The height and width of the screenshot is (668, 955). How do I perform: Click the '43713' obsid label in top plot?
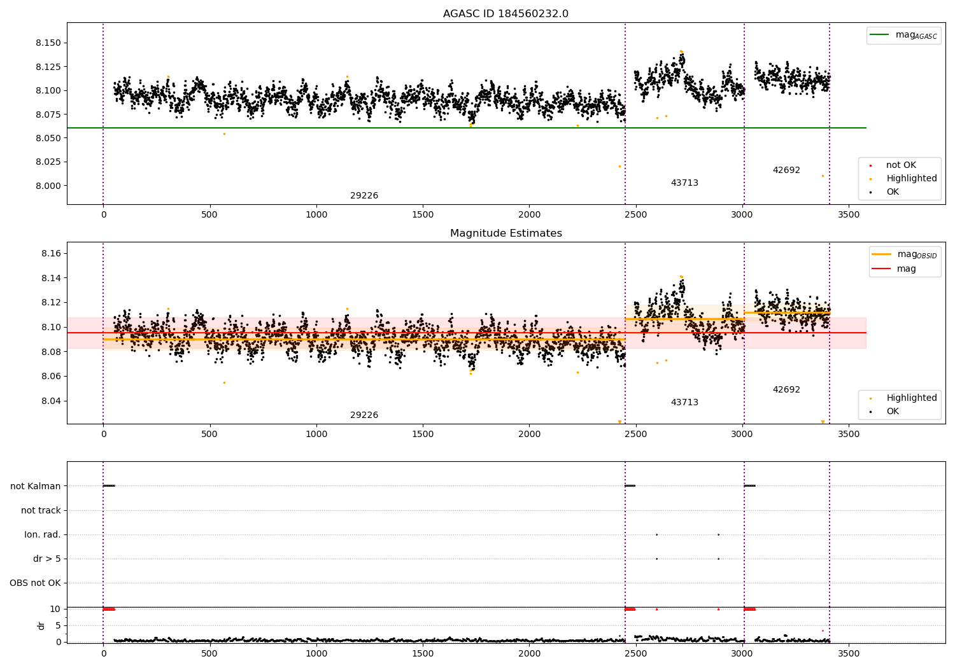click(x=684, y=183)
